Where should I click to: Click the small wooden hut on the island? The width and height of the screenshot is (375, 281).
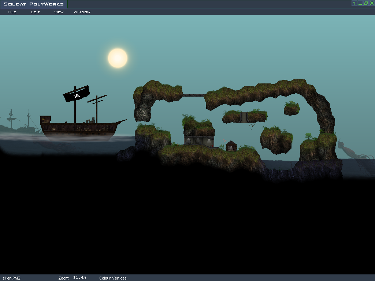[231, 146]
